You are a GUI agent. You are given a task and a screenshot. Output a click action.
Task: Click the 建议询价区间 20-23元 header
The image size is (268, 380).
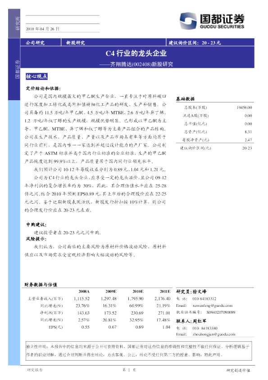tap(195, 43)
